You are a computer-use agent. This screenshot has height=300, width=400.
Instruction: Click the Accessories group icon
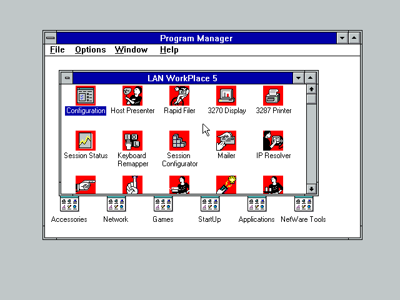point(69,204)
